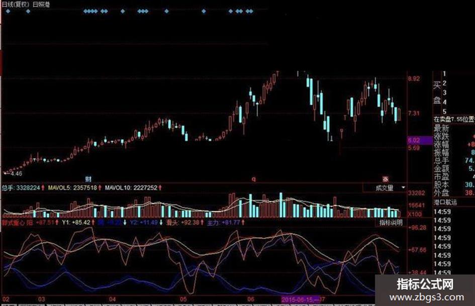The width and height of the screenshot is (475, 306).
Task: Click the 8.92 price axis label
Action: click(x=414, y=79)
